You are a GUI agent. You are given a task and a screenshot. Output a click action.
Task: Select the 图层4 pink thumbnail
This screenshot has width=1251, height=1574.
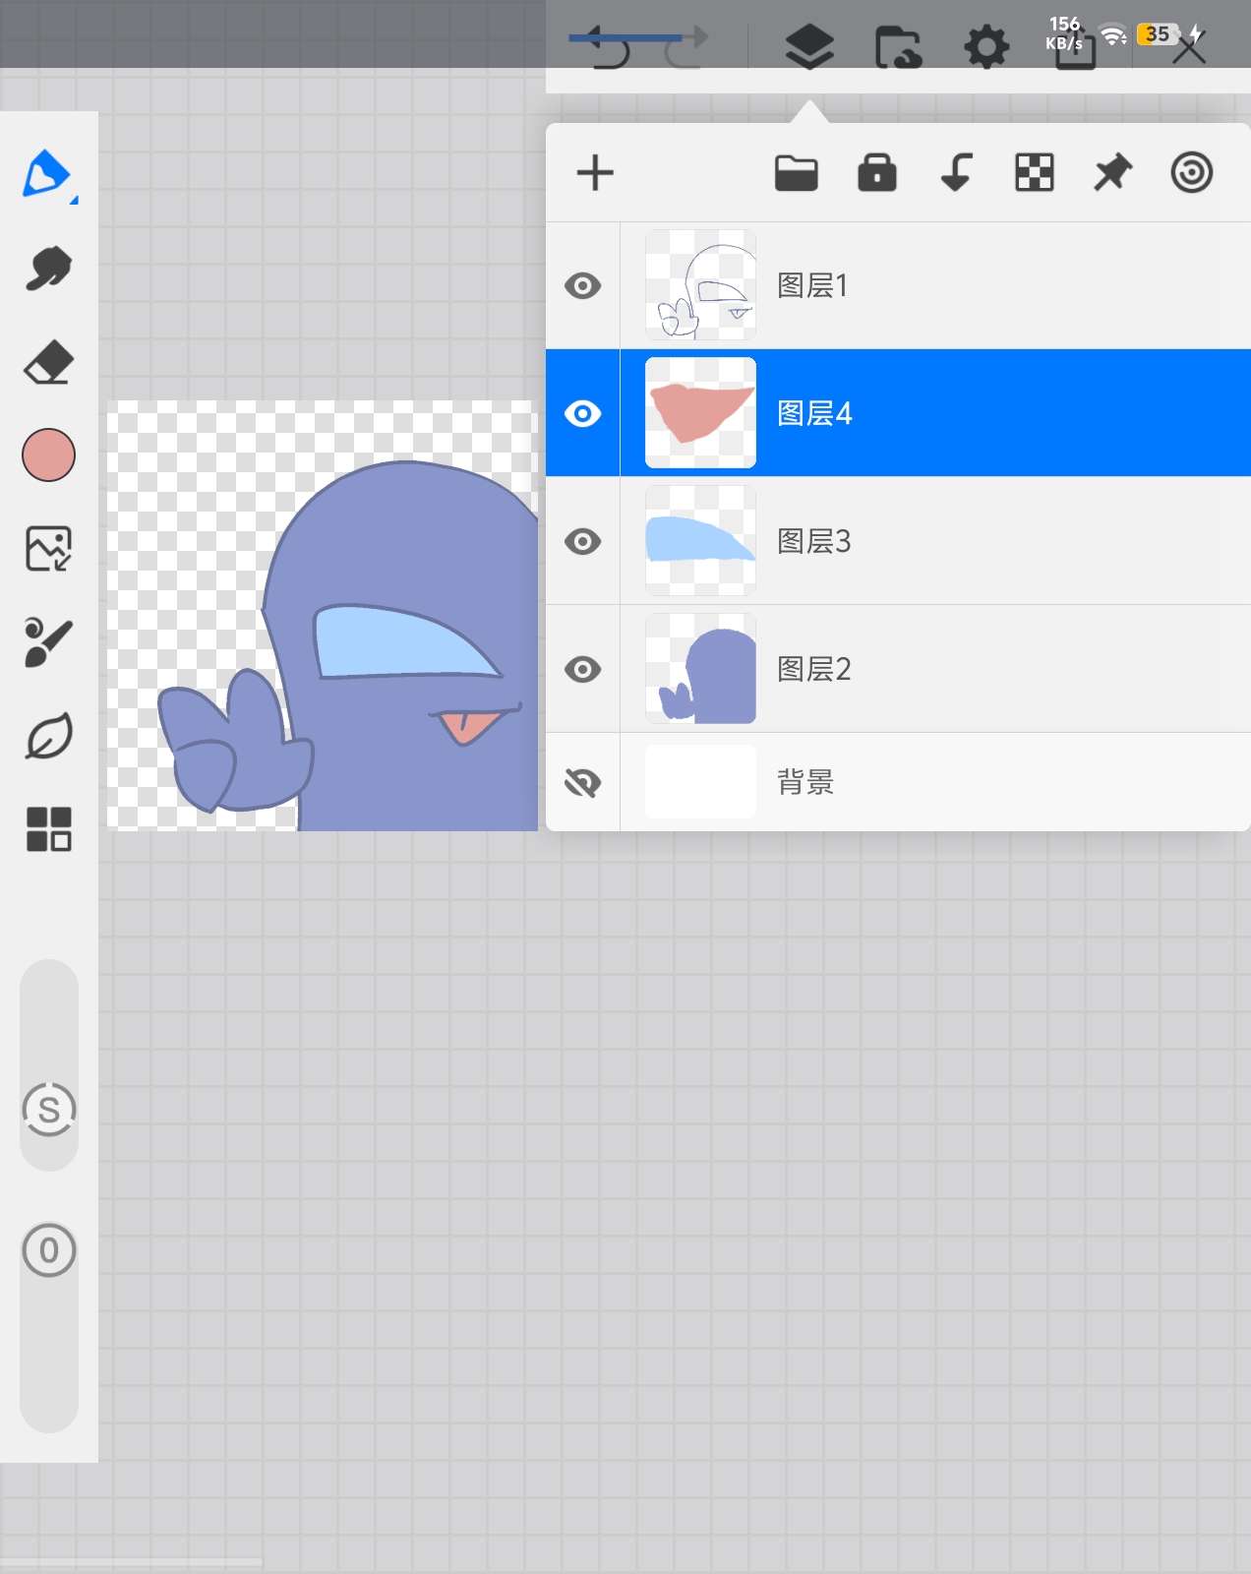pos(700,413)
